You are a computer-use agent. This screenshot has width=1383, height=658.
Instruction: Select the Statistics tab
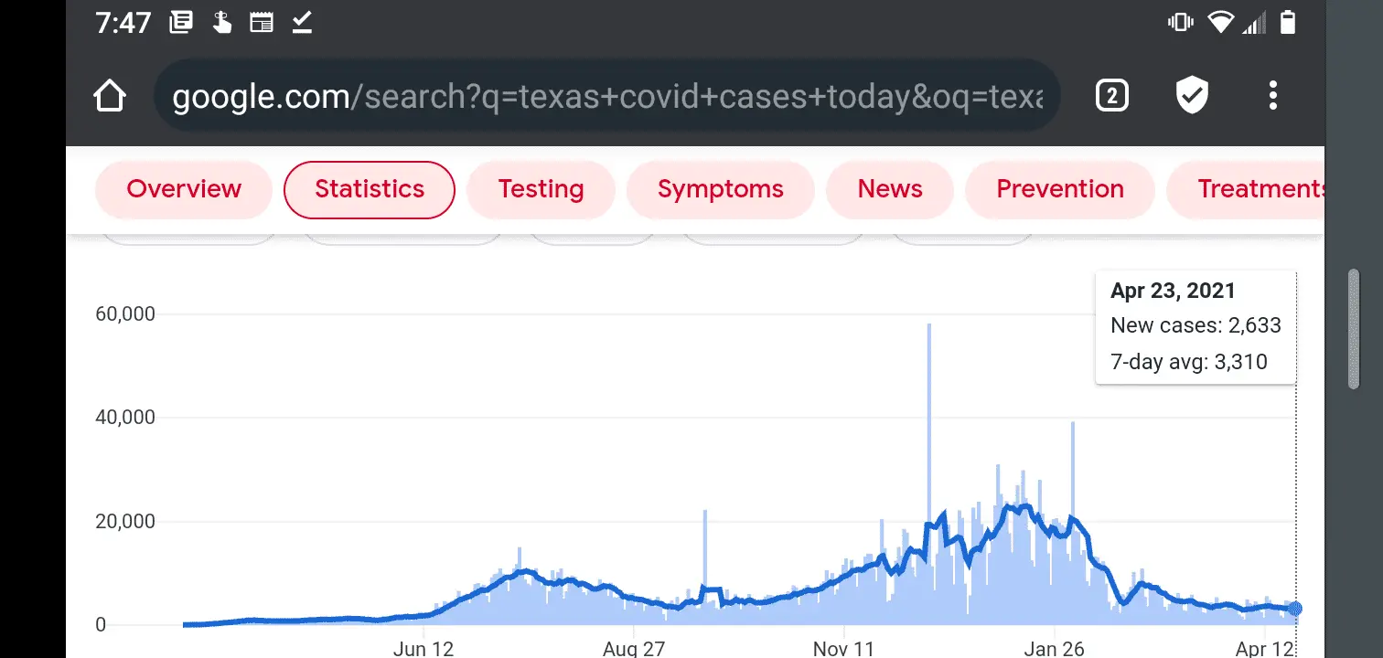tap(370, 189)
